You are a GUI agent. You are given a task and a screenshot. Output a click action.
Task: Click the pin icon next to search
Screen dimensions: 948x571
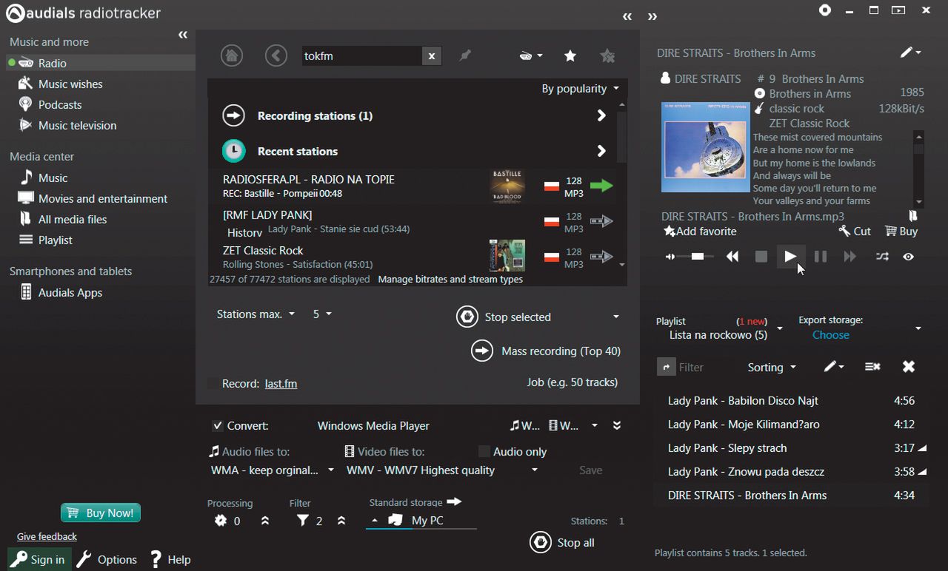(465, 55)
